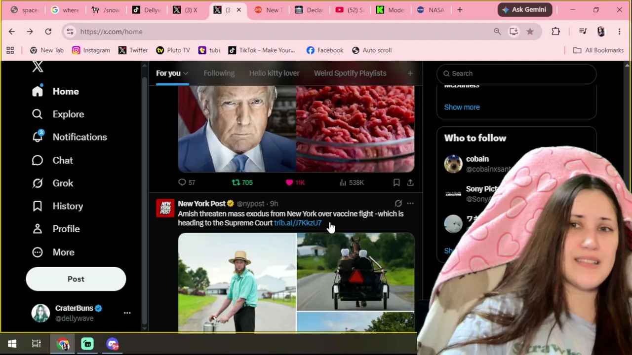Image resolution: width=632 pixels, height=355 pixels.
Task: Open History in the X sidebar
Action: tap(57, 206)
